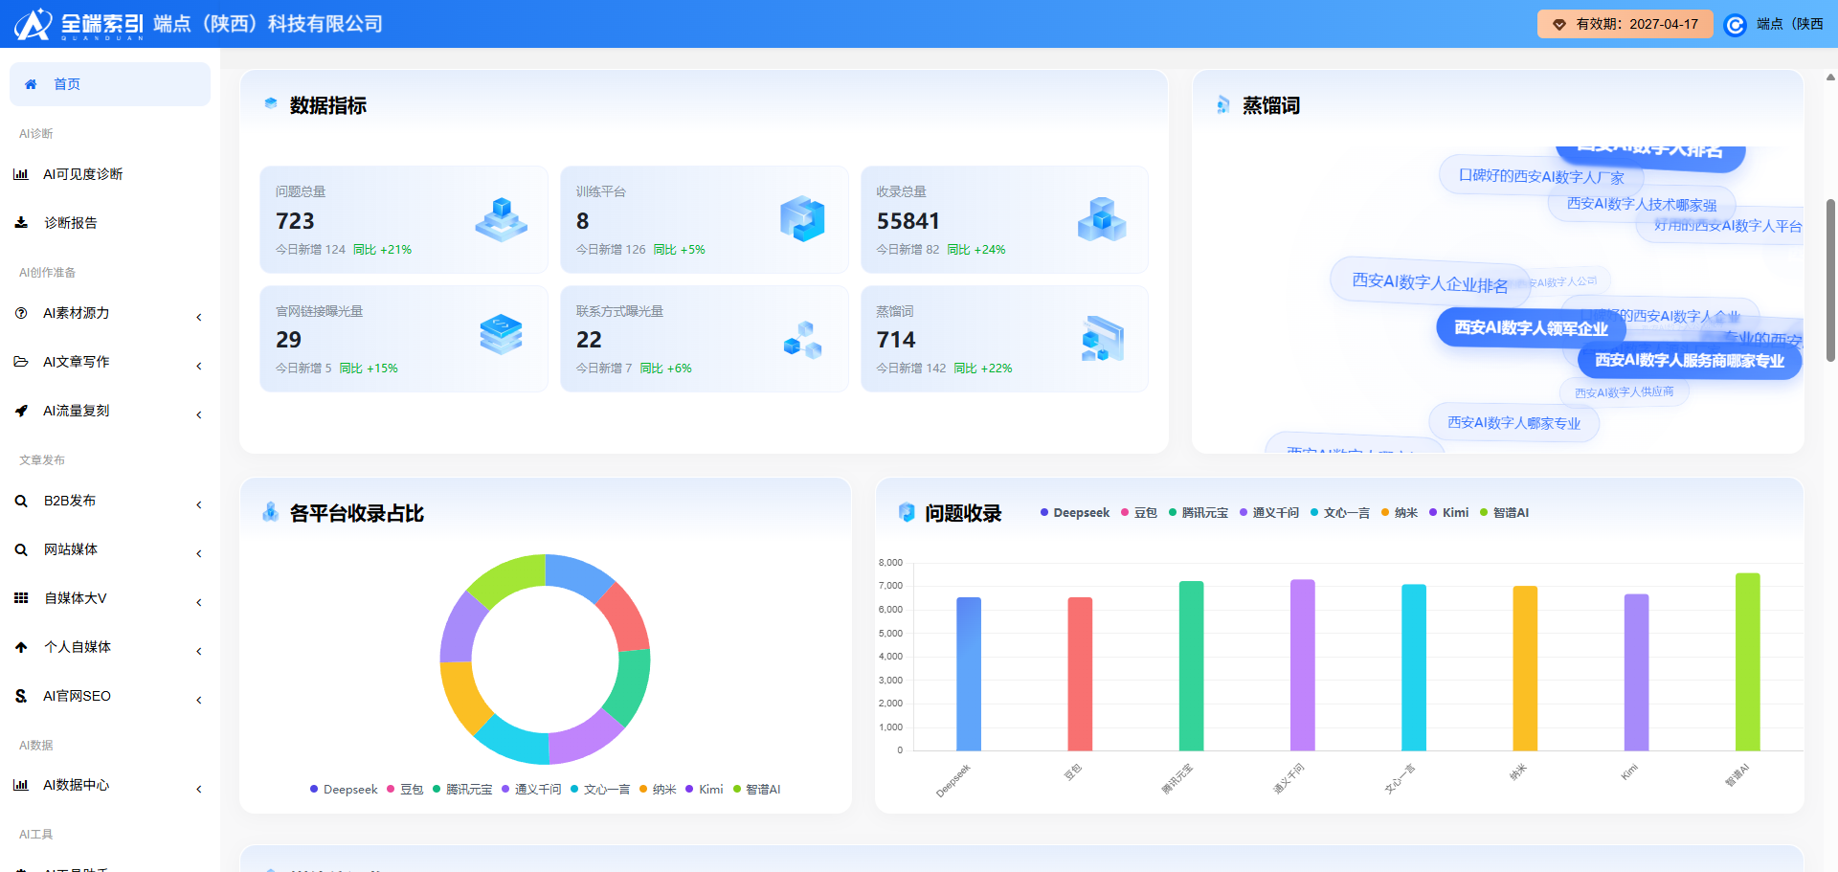Toggle Deepseek in the 问题收录 legend

[1074, 513]
